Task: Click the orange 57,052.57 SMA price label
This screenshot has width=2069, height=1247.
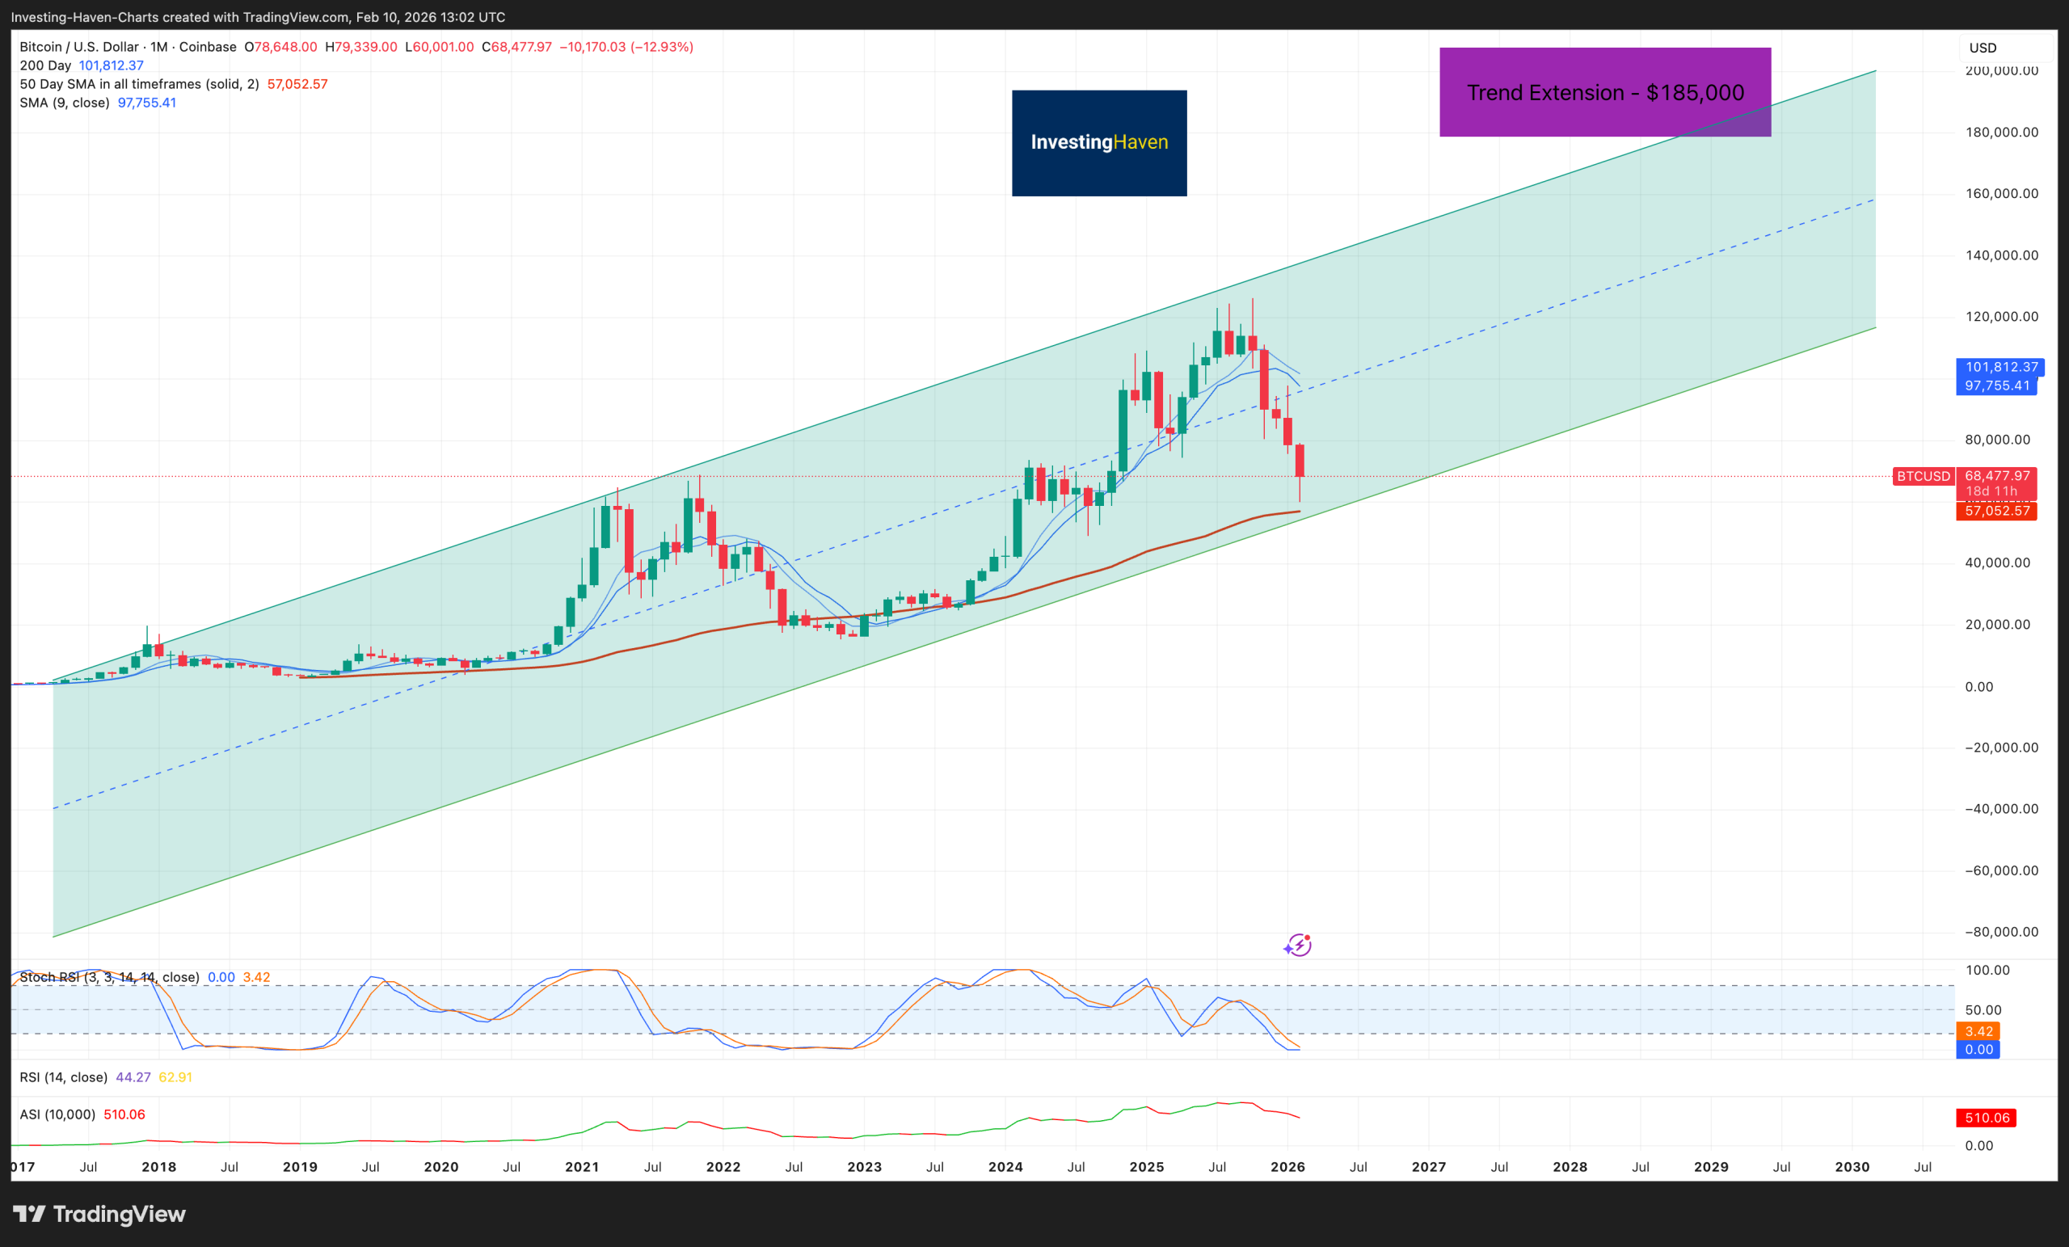Action: (1997, 511)
